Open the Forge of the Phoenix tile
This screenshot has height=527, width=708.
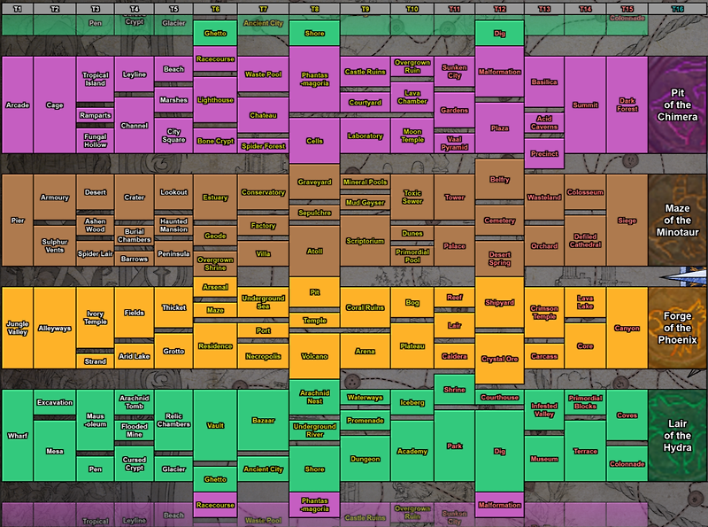[x=677, y=328]
